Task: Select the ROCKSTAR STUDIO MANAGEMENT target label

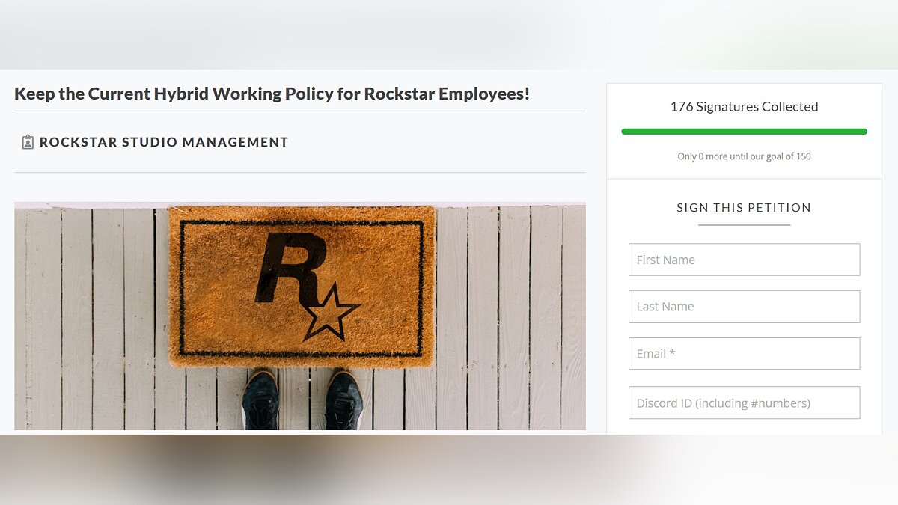Action: pos(164,142)
